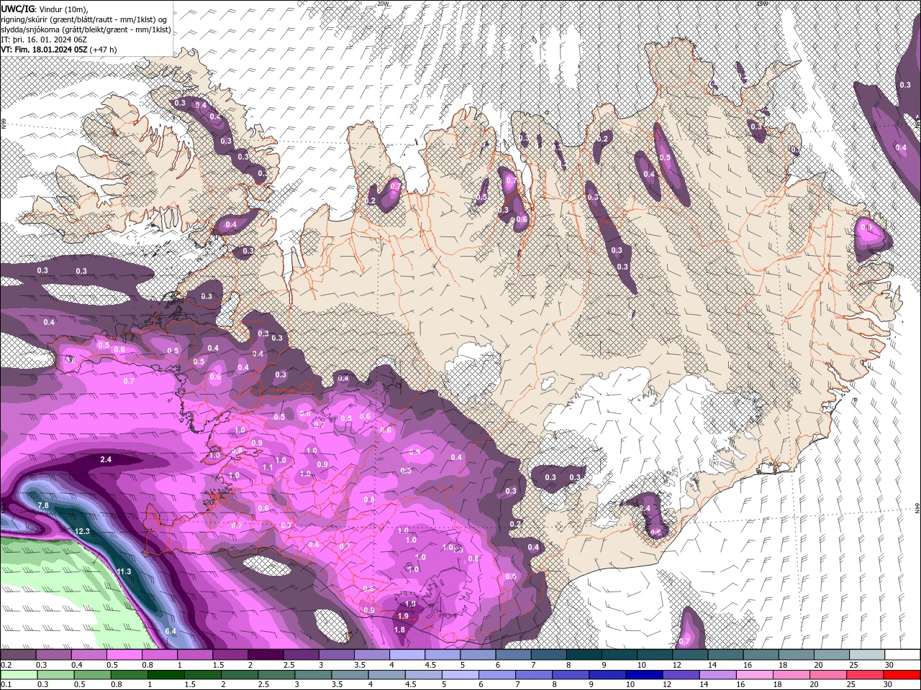Click the 'UWC/IG: Vindur (10m)' title text

(x=45, y=9)
